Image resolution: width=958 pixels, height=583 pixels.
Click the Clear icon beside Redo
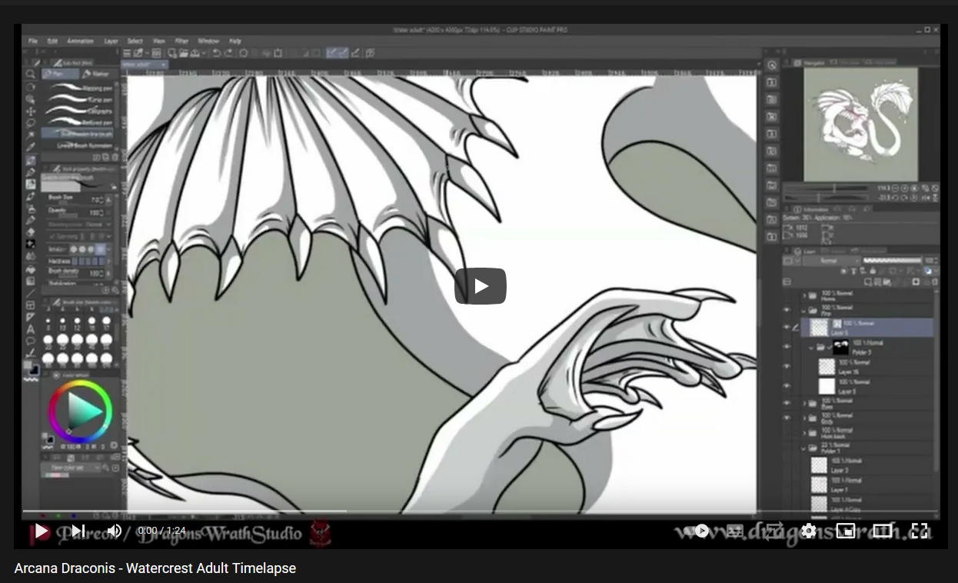[243, 53]
